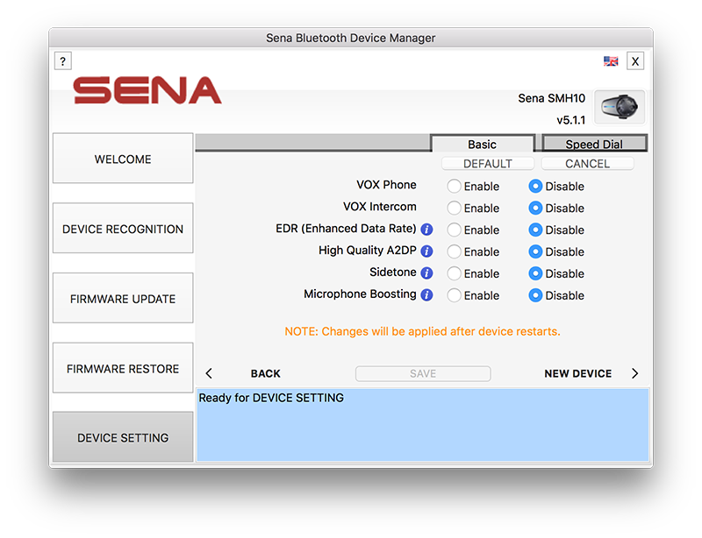
Task: Switch to the Basic tab
Action: click(482, 144)
